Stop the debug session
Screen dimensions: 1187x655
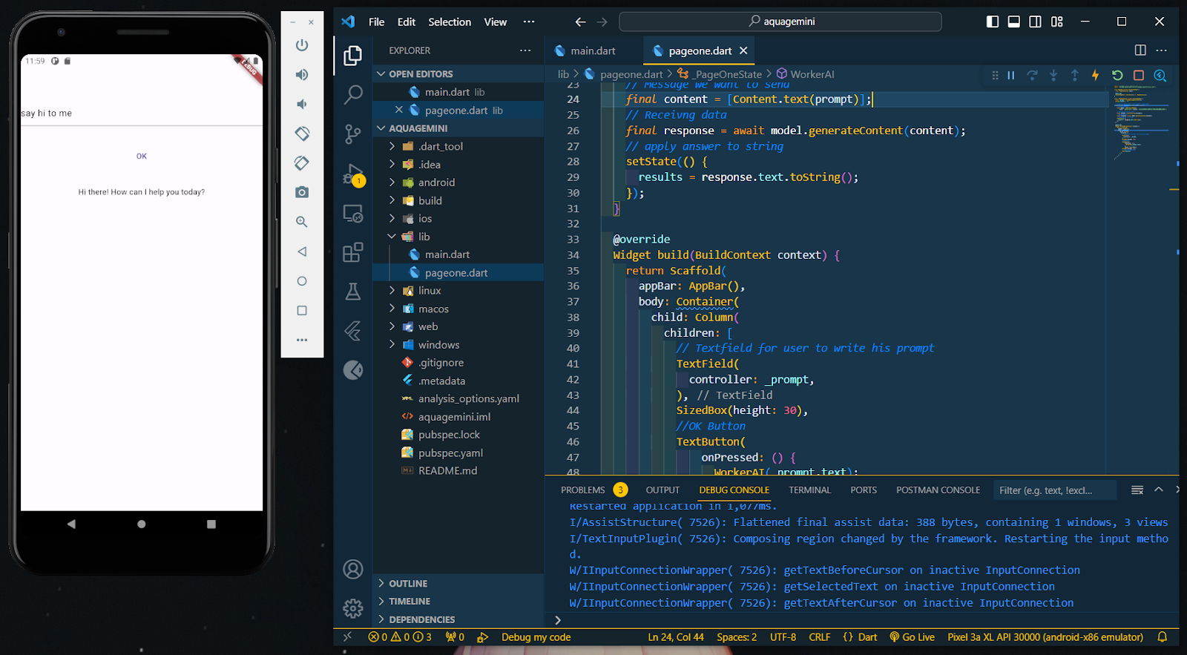1139,75
